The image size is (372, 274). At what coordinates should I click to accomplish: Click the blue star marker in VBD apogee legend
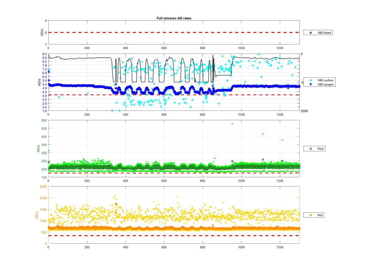tap(311, 84)
